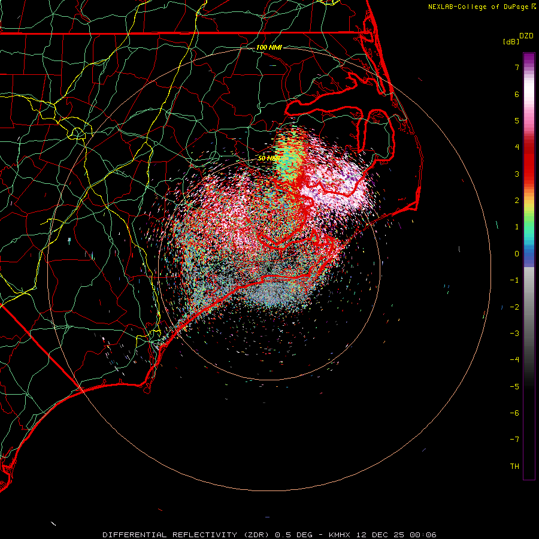Screen dimensions: 539x539
Task: Select the 4 value on the color scale
Action: (x=517, y=147)
